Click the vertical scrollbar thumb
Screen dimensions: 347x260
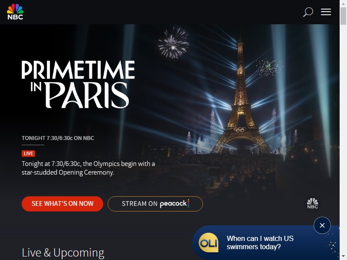click(343, 16)
